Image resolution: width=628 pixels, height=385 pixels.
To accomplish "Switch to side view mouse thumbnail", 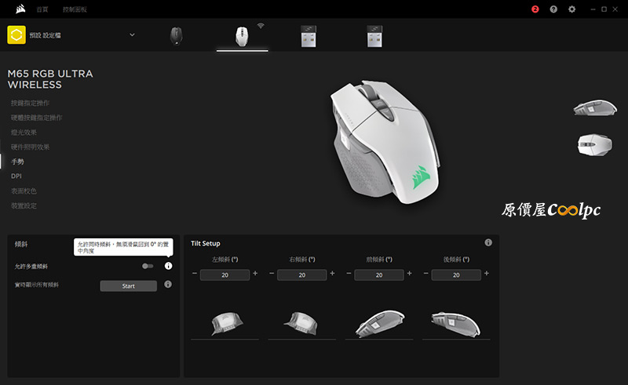I will (x=595, y=108).
